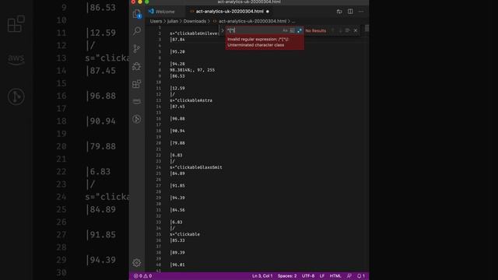Open the Source Control view
This screenshot has width=498, height=280.
[137, 48]
